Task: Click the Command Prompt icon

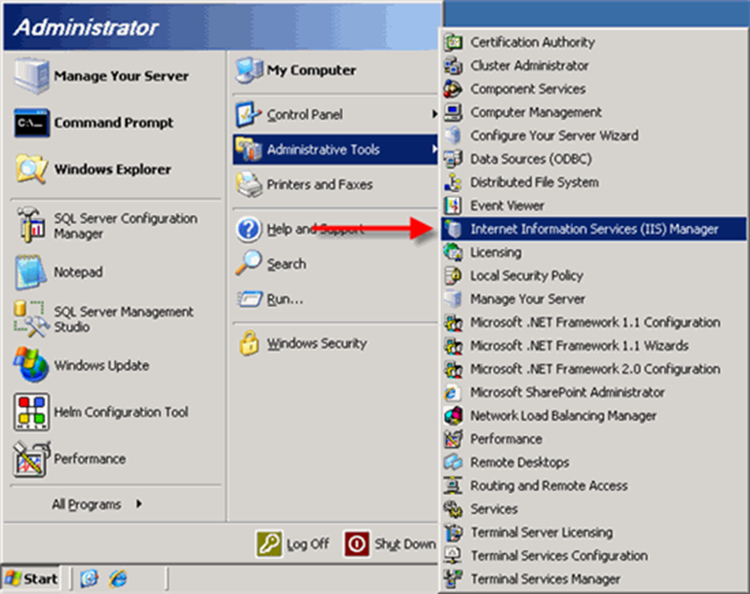Action: click(31, 123)
